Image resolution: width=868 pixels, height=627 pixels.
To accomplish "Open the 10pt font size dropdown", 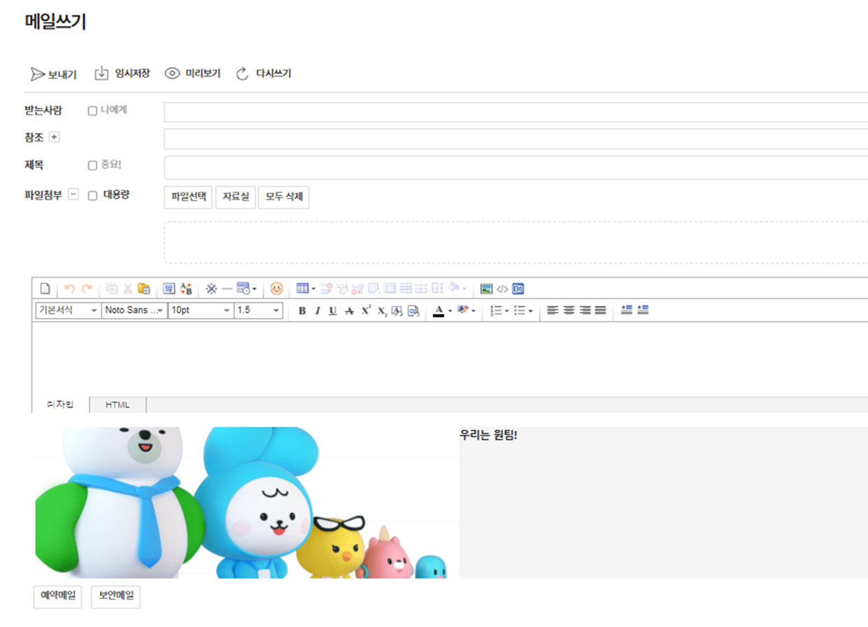I will (201, 310).
